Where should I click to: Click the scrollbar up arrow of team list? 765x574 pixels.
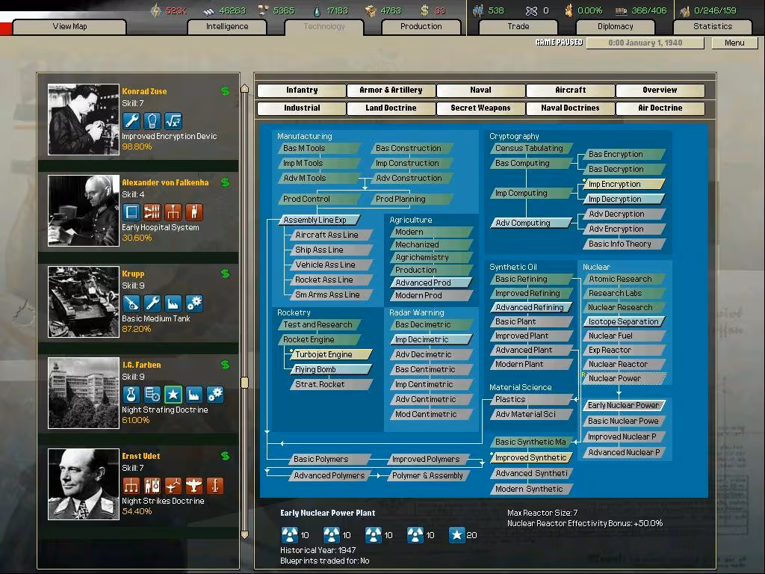(245, 88)
